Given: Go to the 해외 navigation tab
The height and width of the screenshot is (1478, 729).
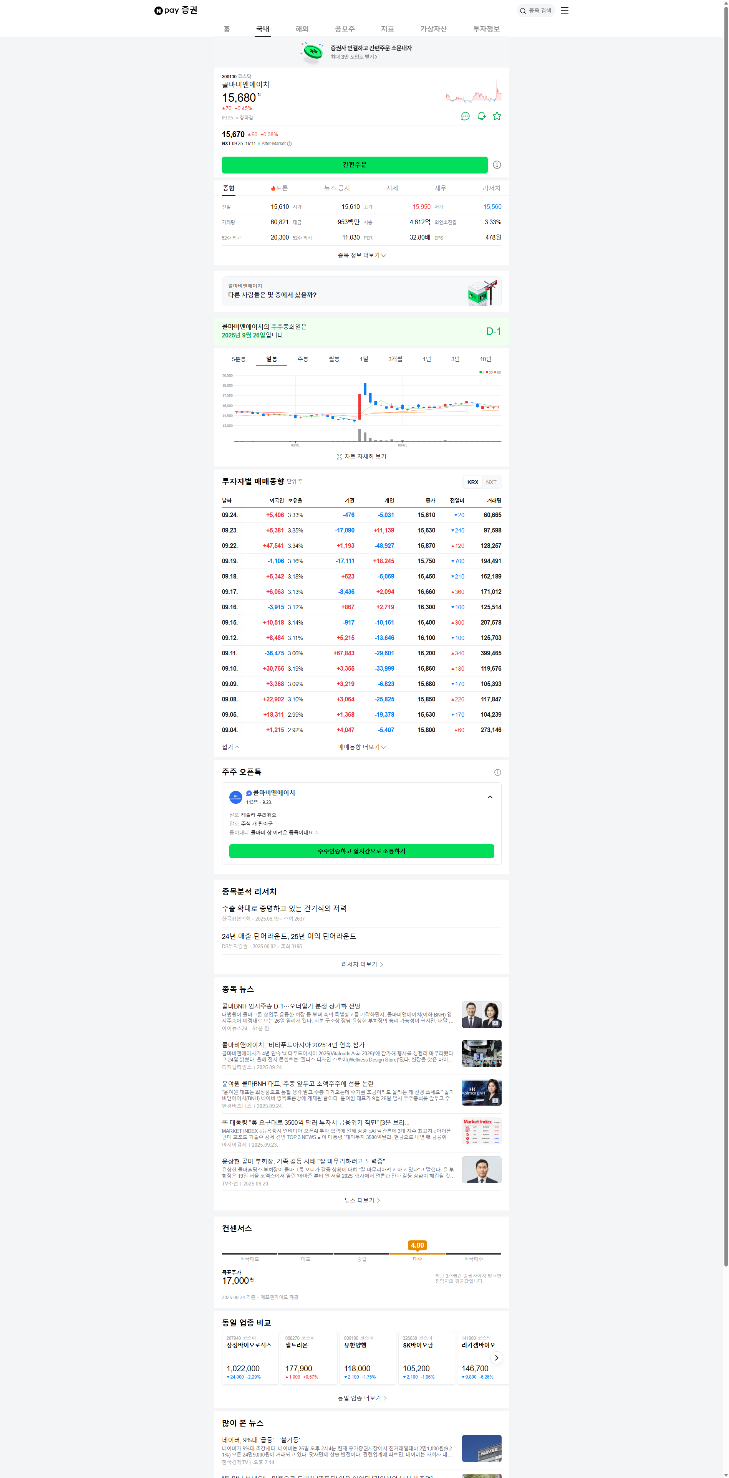Looking at the screenshot, I should [x=302, y=29].
